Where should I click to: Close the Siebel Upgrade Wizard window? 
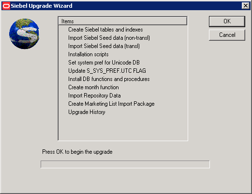(246, 6)
